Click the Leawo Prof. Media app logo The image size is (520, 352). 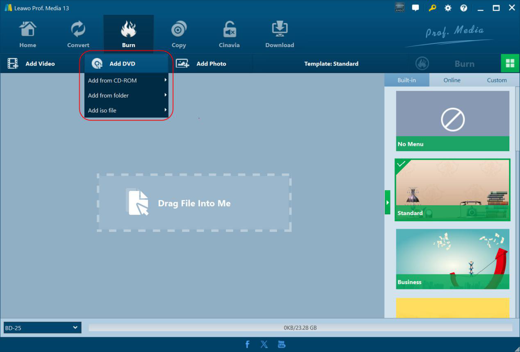tap(8, 8)
